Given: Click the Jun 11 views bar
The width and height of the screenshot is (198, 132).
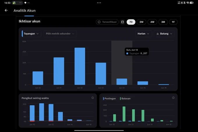Looking at the screenshot, I should (x=59, y=71).
